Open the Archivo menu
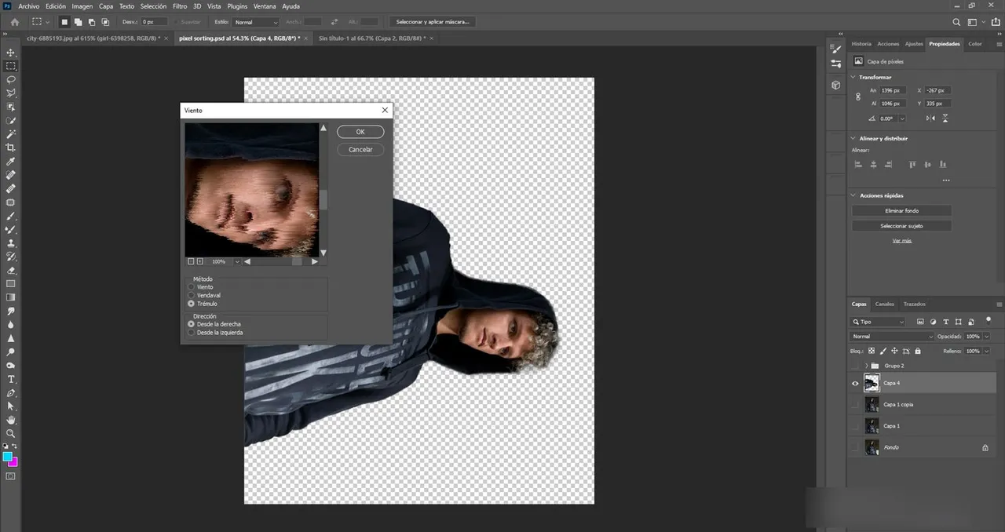 (x=28, y=5)
